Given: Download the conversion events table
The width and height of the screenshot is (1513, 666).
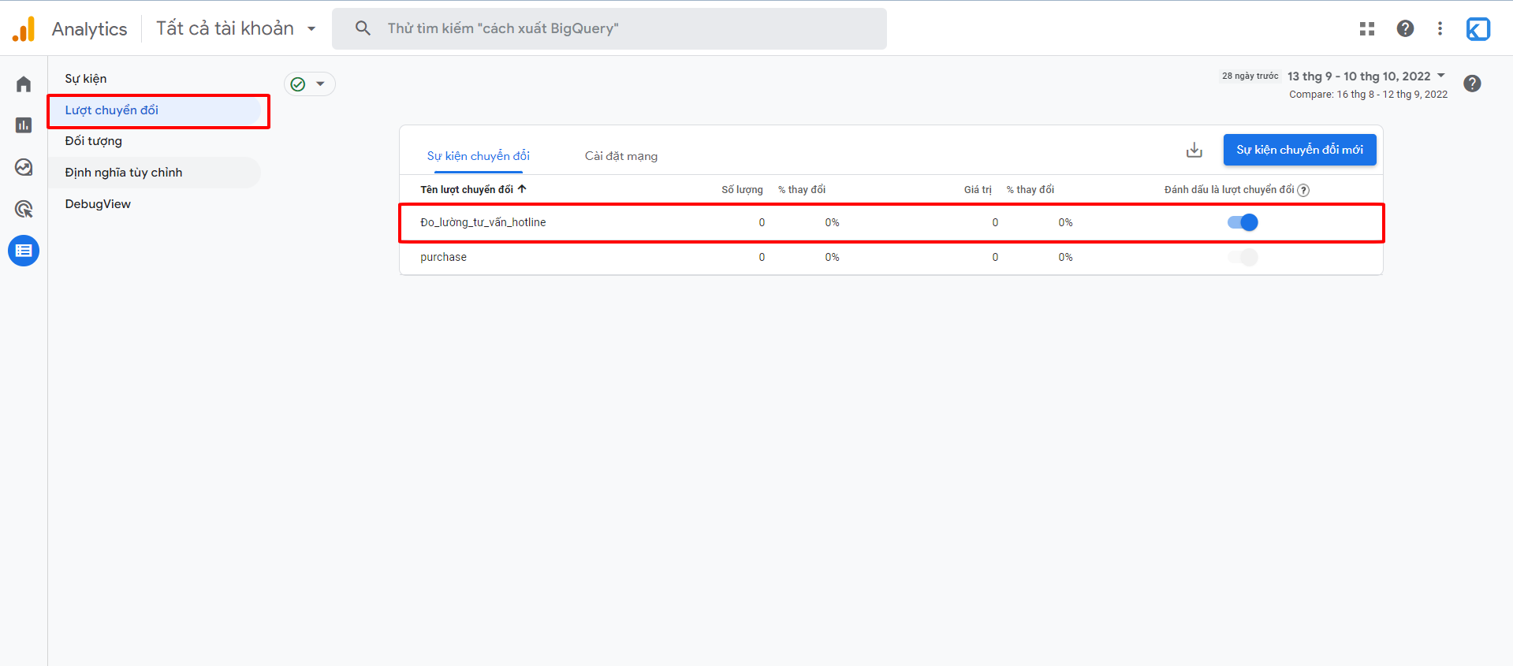Looking at the screenshot, I should pos(1194,150).
